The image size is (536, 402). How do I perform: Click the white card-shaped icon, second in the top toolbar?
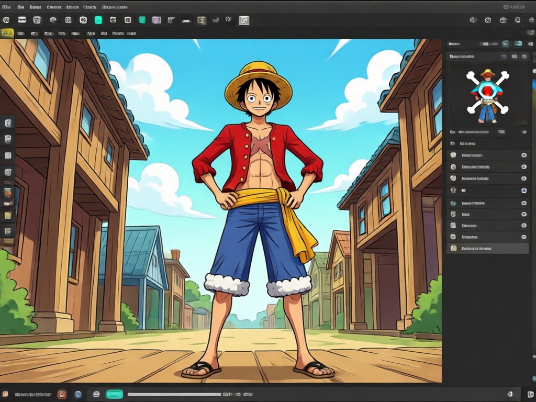pyautogui.click(x=22, y=20)
